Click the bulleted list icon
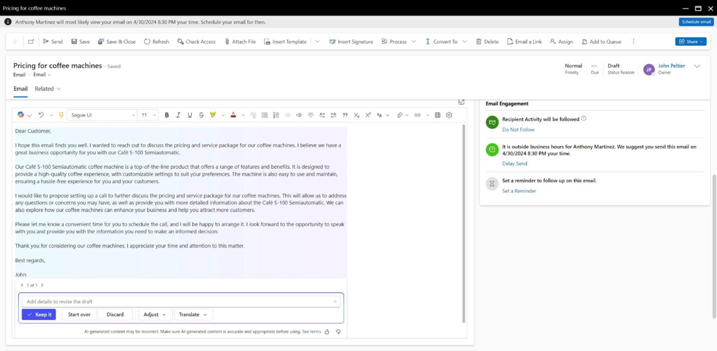This screenshot has width=717, height=351. point(264,115)
